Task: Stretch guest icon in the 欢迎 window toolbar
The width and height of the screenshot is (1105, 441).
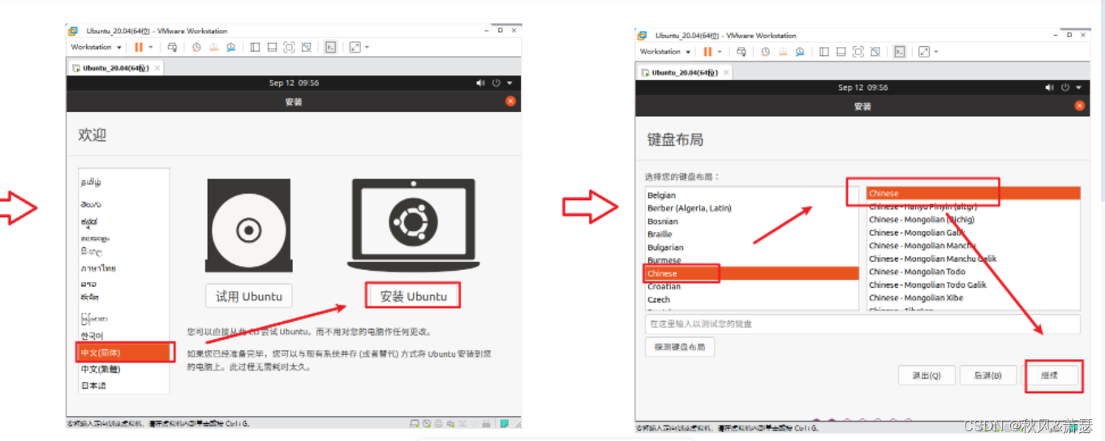Action: click(355, 47)
